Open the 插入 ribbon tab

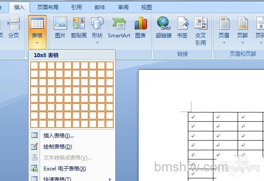(19, 7)
